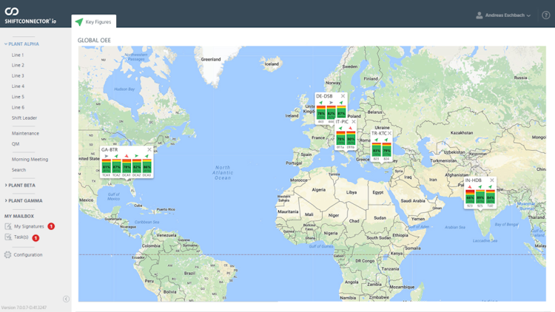Select Line 5 in the sidebar
Image resolution: width=555 pixels, height=312 pixels.
[18, 97]
